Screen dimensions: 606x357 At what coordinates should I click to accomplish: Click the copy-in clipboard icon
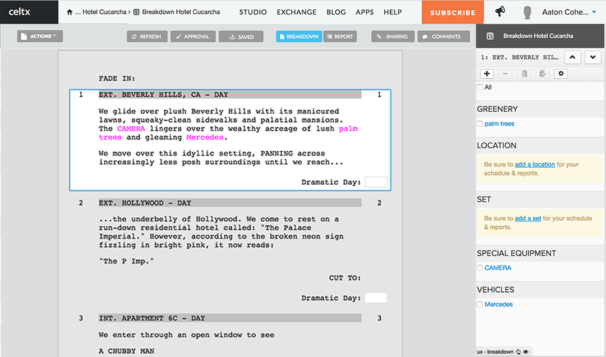point(524,73)
